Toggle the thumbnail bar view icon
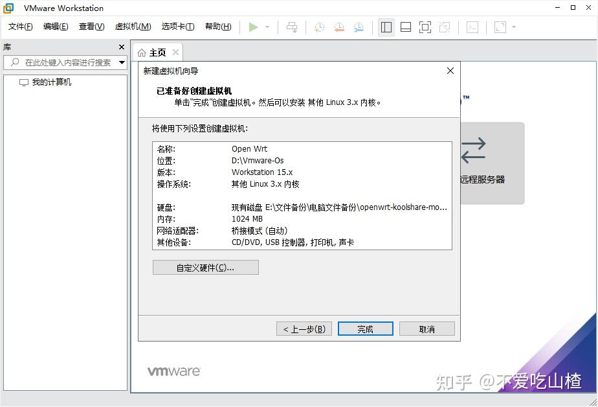This screenshot has width=598, height=407. pos(406,27)
